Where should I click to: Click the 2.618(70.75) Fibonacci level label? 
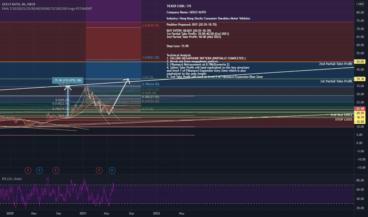(150, 26)
